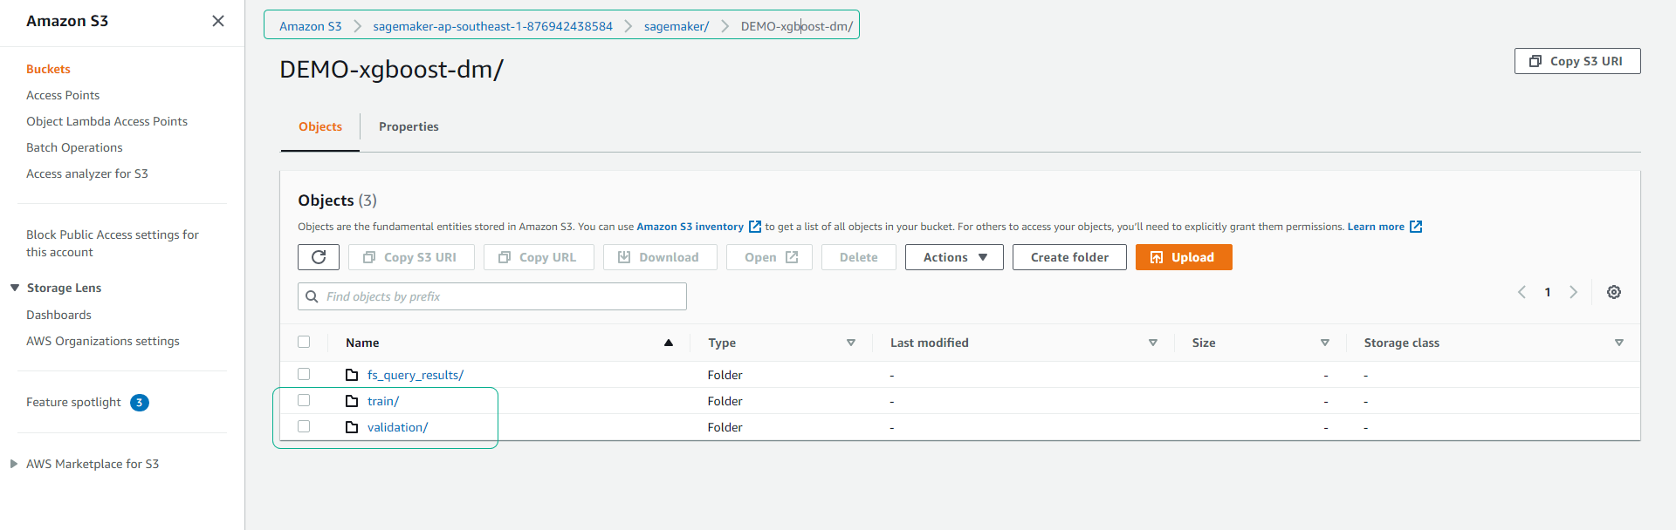This screenshot has width=1676, height=530.
Task: Open Access analyzer for S3
Action: [x=87, y=173]
